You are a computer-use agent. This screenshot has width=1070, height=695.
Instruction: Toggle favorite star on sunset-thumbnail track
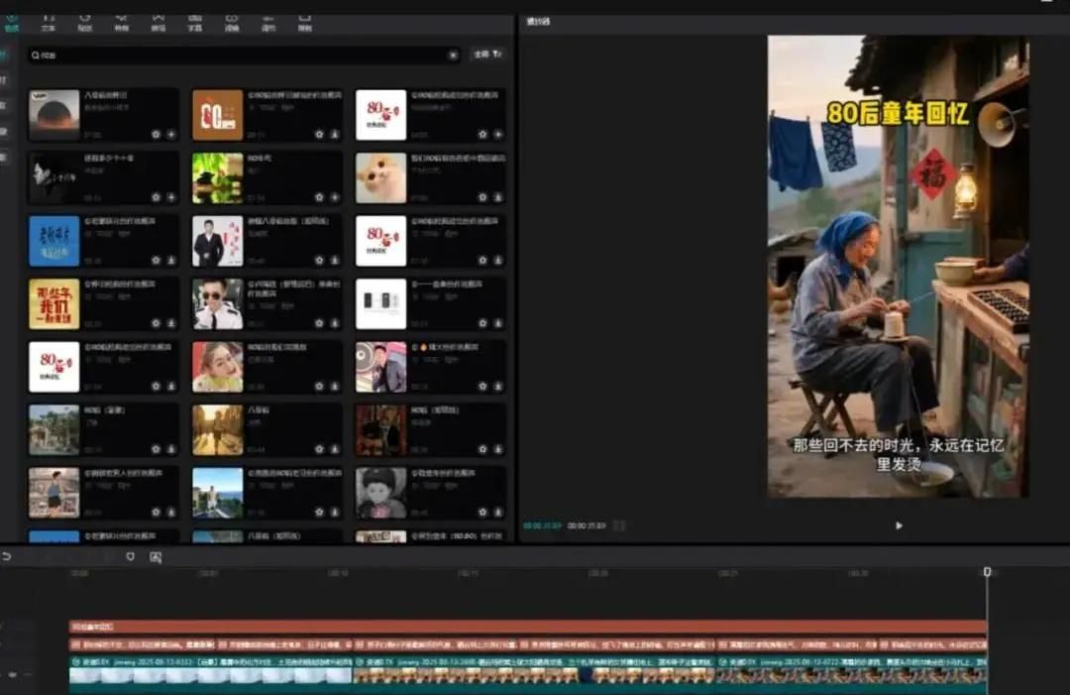click(156, 134)
